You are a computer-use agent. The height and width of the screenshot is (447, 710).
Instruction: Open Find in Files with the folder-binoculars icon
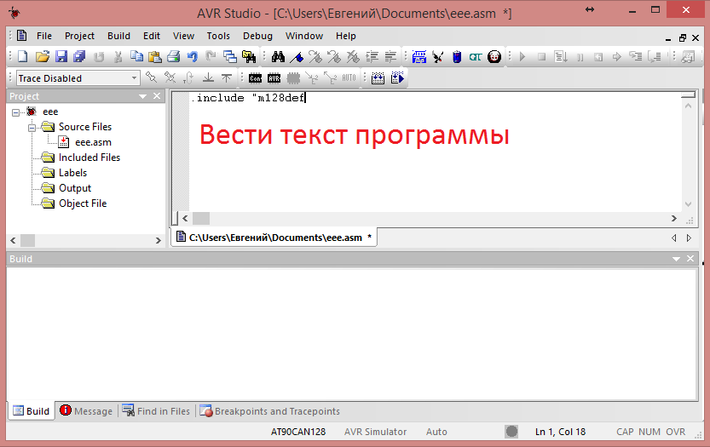point(249,56)
